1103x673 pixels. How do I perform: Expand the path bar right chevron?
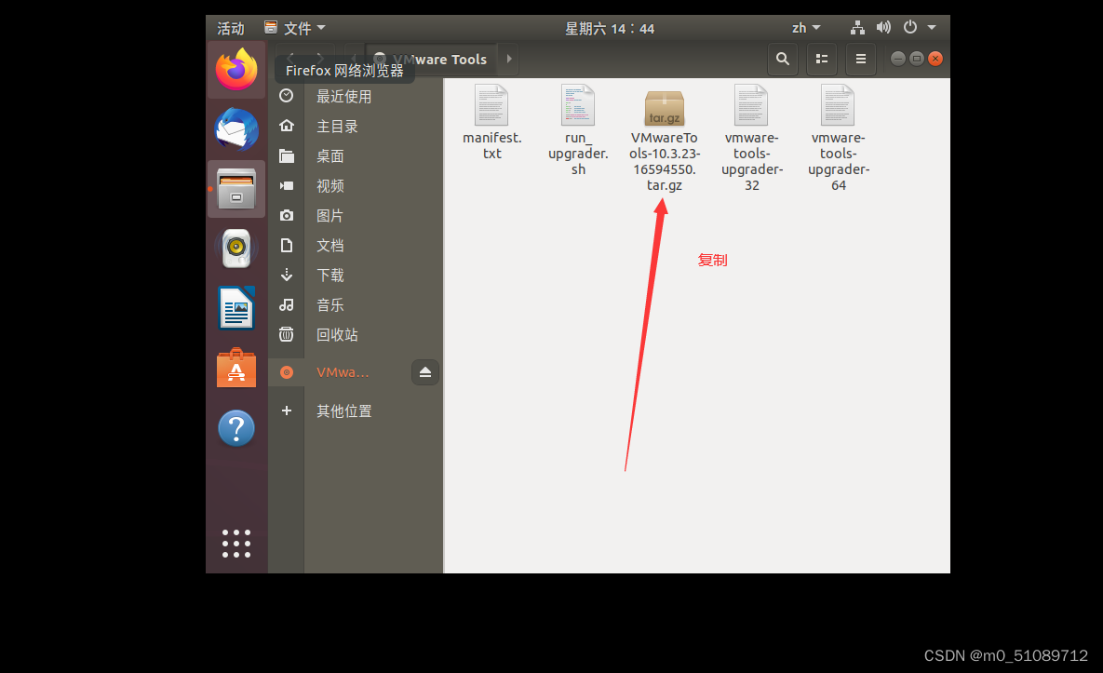click(508, 59)
